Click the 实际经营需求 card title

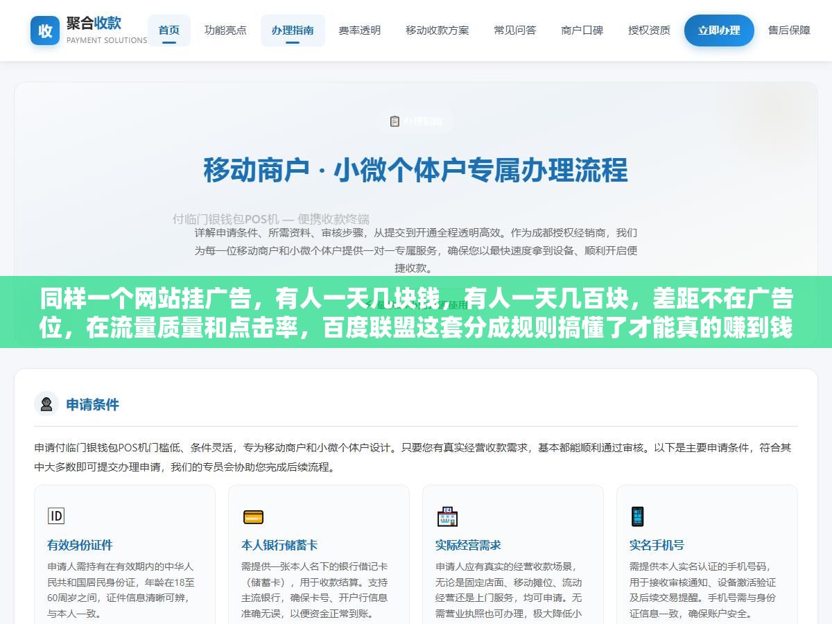[468, 545]
